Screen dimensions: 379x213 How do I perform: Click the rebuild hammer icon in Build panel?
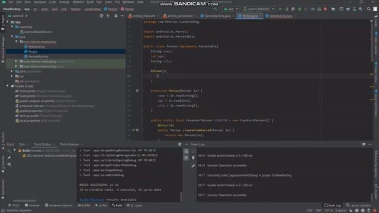pyautogui.click(x=9, y=151)
